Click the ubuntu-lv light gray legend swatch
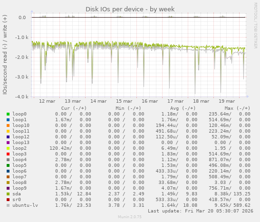The height and width of the screenshot is (222, 260). pyautogui.click(x=8, y=205)
